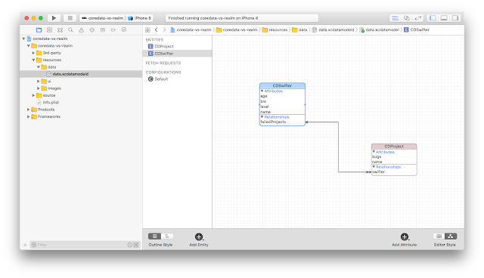Expand the Frameworks folder
This screenshot has width=484, height=278.
pyautogui.click(x=29, y=116)
